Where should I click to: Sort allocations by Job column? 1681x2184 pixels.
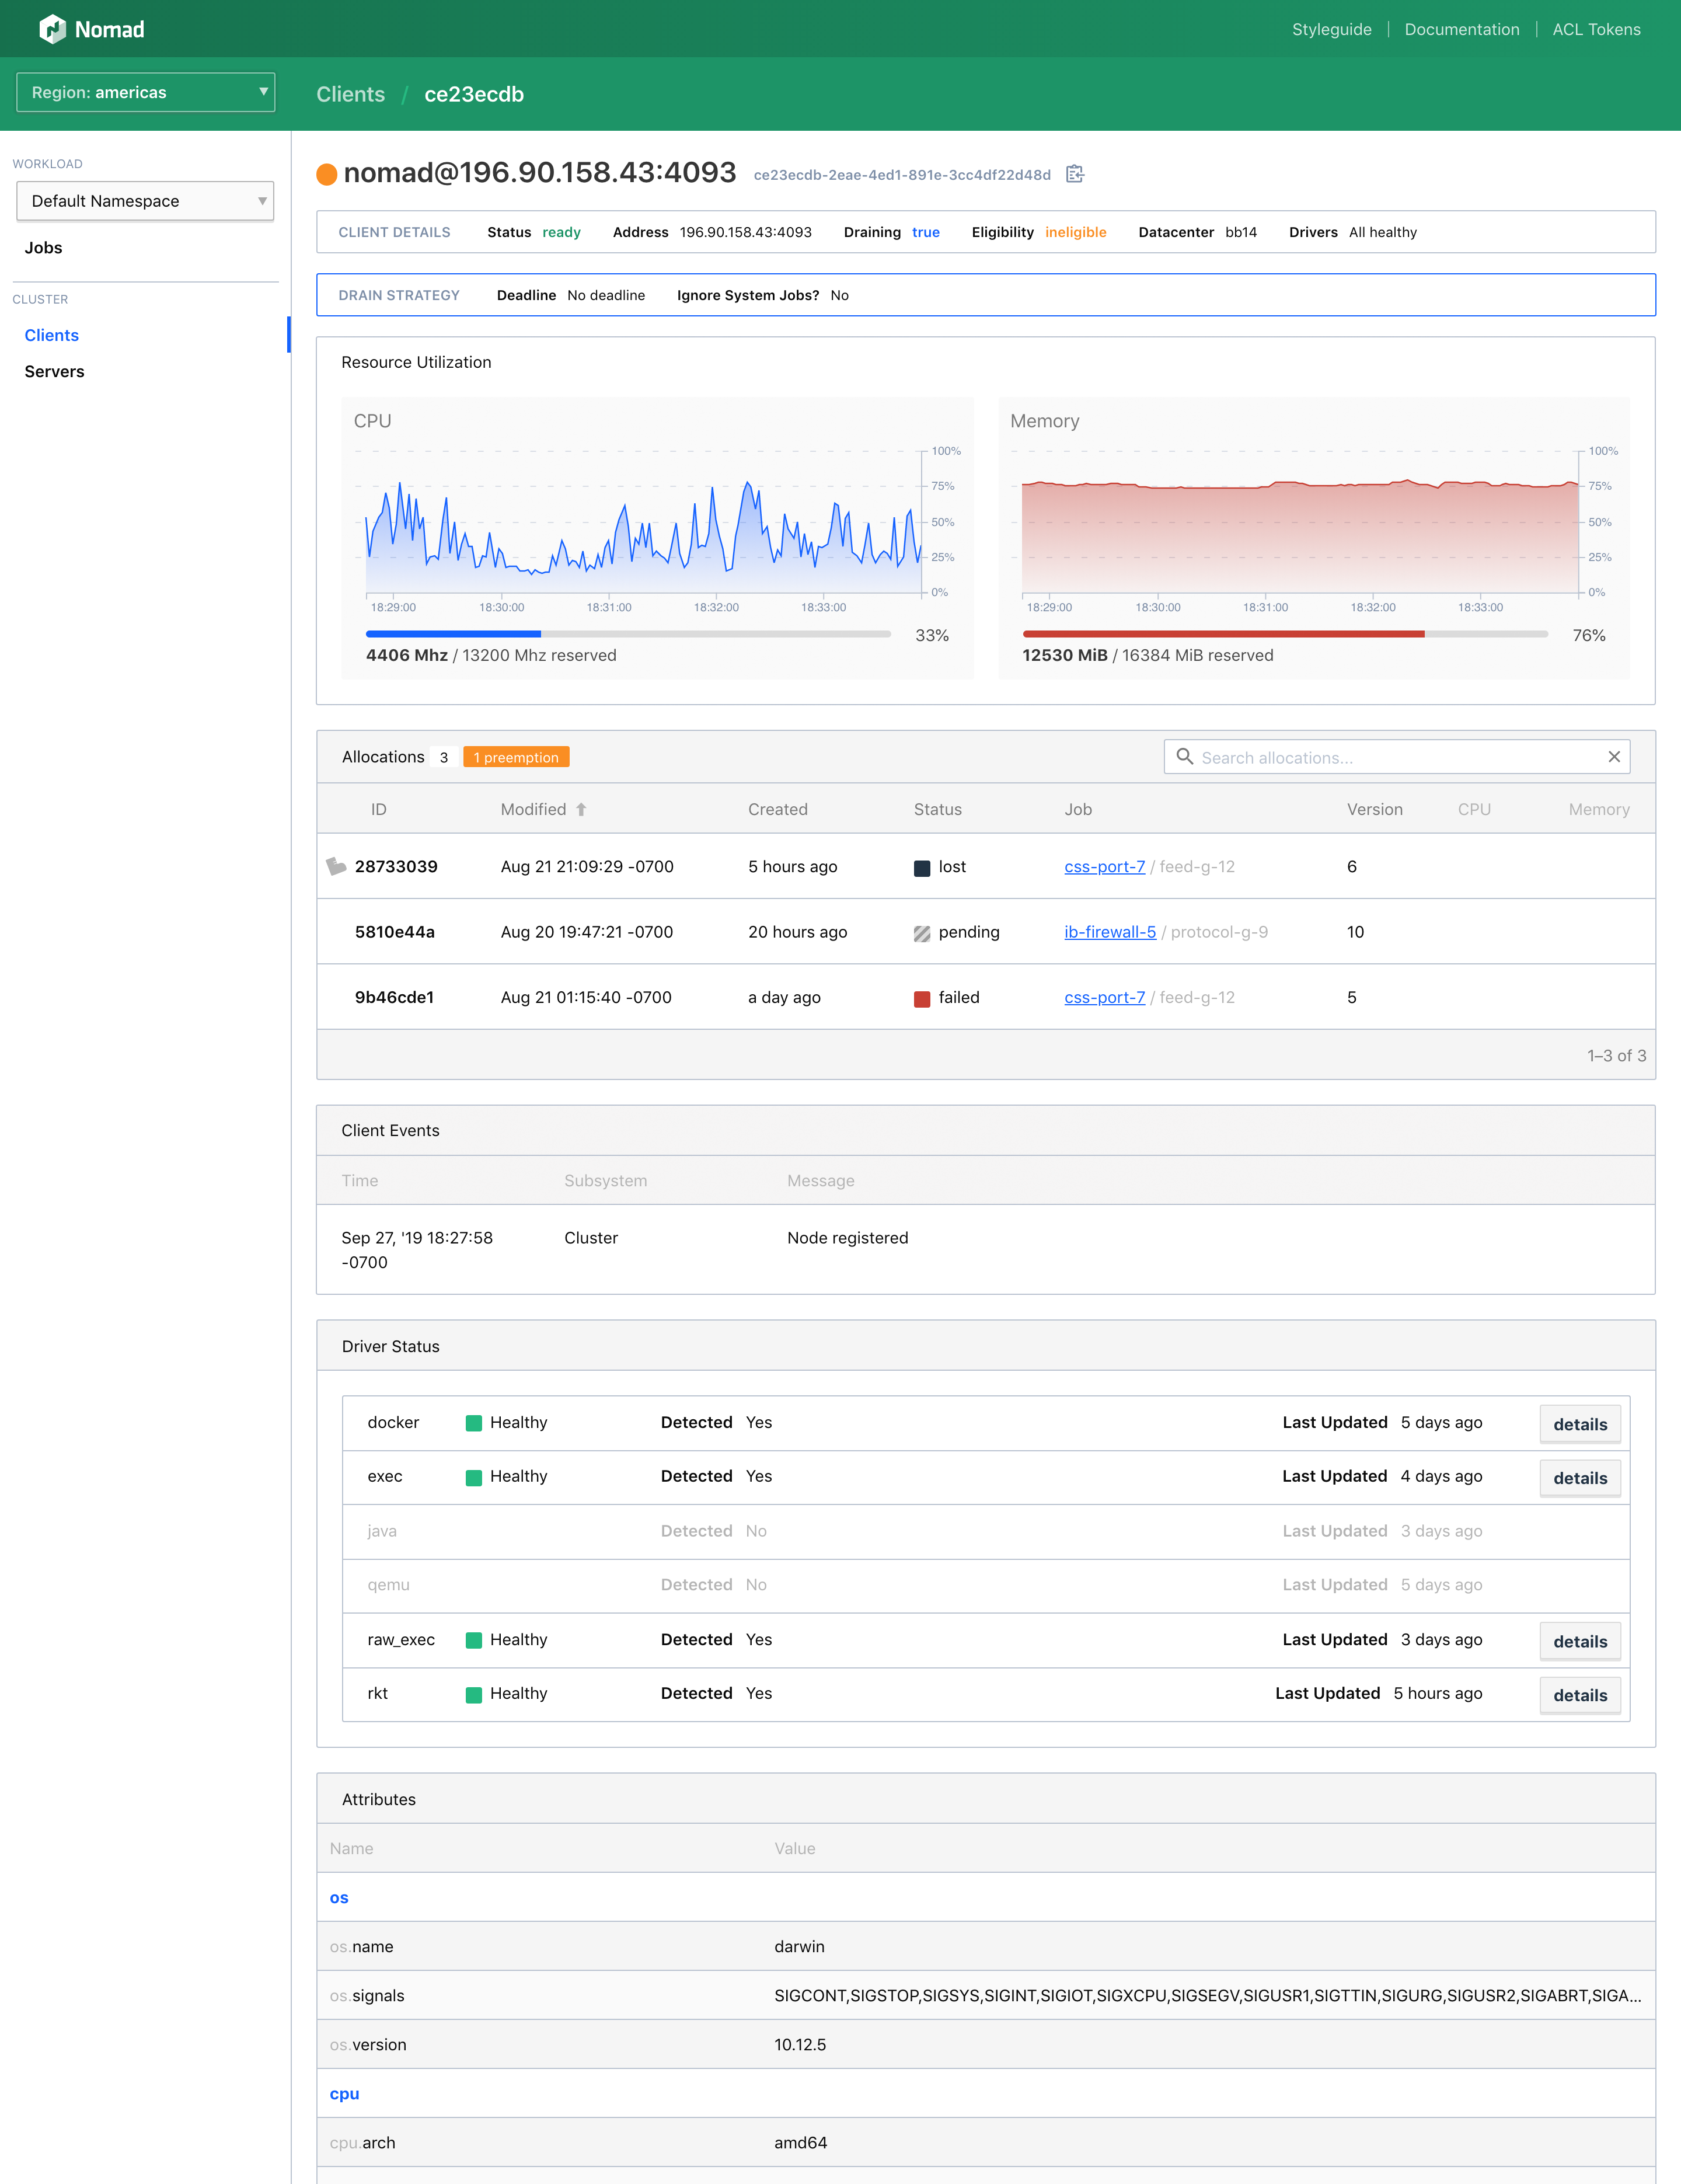pos(1078,809)
